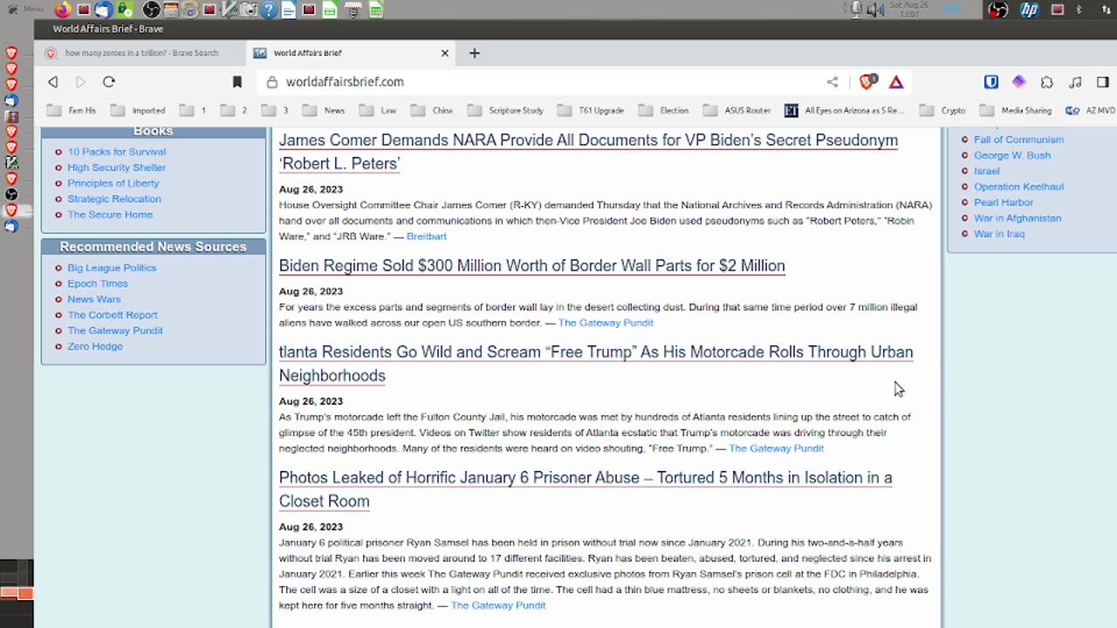Open the screenshot camera launcher in the top panel

point(250,10)
